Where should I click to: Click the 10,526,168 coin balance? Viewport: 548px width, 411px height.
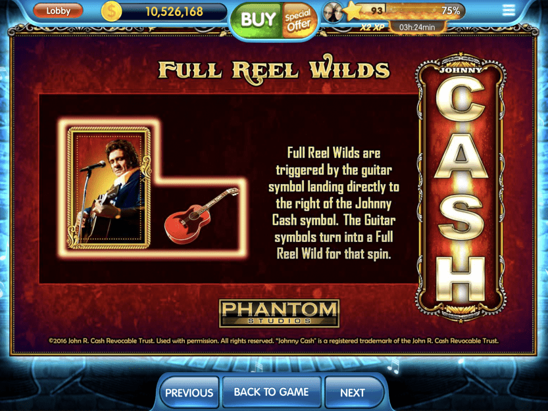174,12
